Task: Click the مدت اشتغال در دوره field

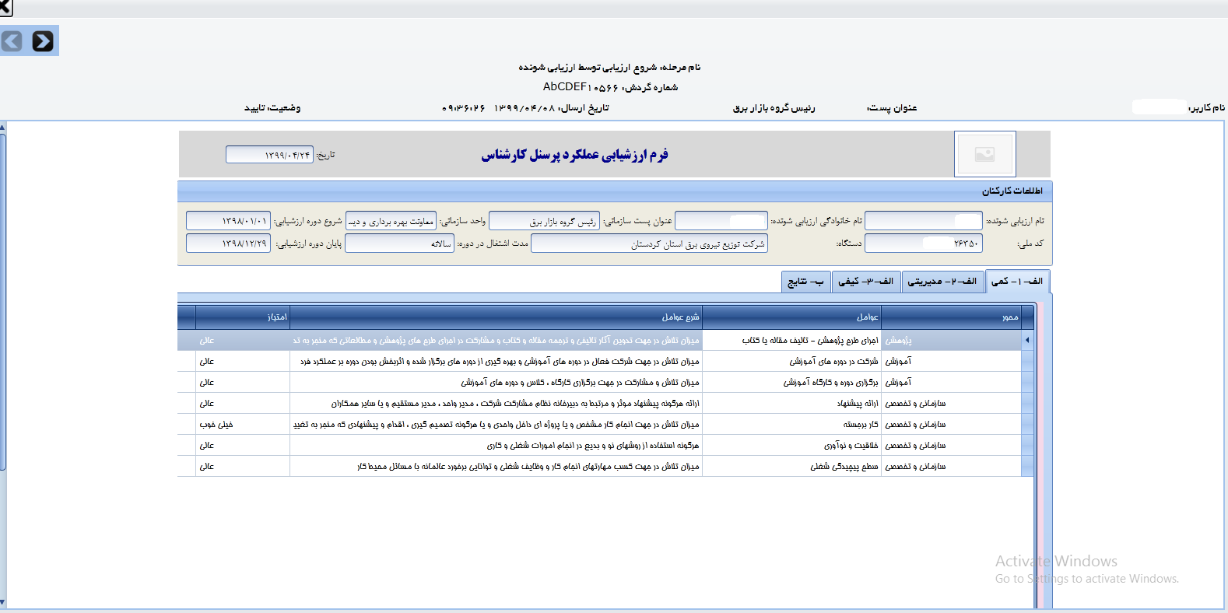Action: pos(399,243)
